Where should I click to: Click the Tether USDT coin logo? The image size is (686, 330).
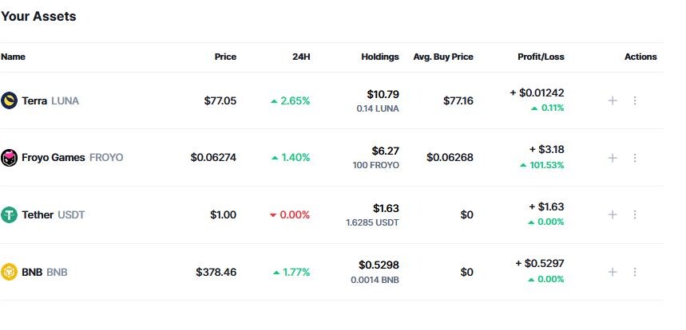click(9, 214)
